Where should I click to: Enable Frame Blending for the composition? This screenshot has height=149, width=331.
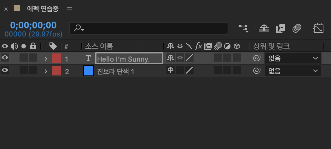(281, 28)
